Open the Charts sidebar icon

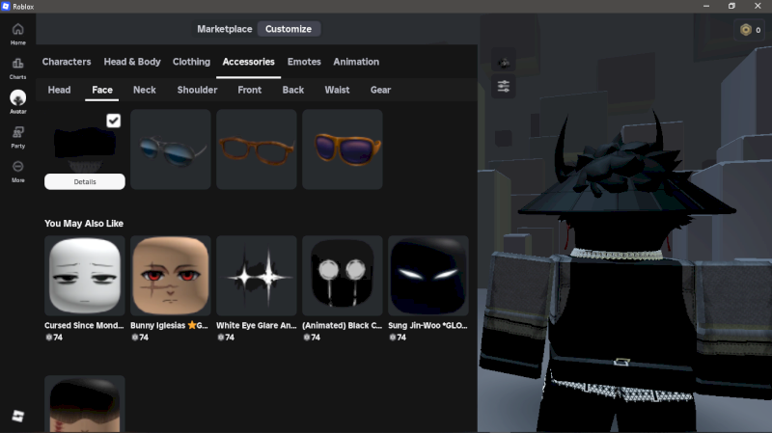click(x=17, y=68)
